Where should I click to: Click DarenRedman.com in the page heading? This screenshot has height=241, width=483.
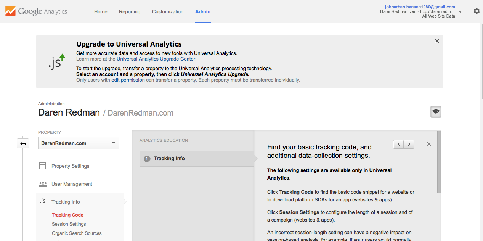pos(140,113)
